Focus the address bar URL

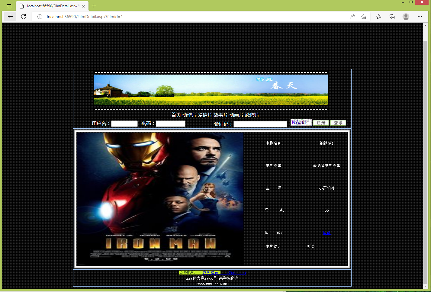85,17
